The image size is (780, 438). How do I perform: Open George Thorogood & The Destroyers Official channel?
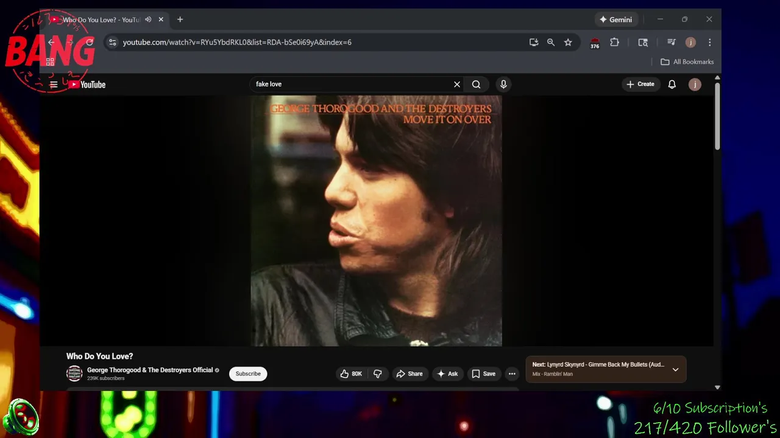coord(150,370)
